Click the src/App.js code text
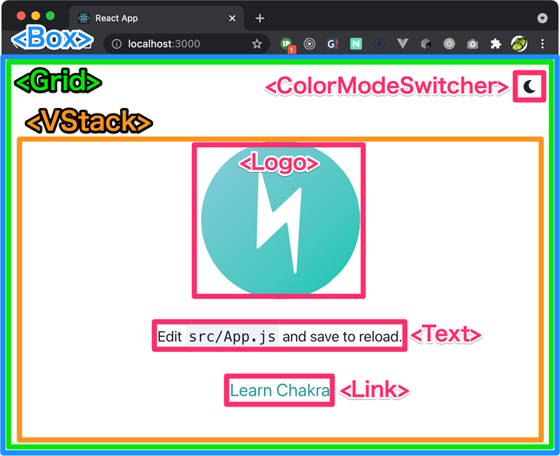Viewport: 560px width, 456px height. (232, 336)
